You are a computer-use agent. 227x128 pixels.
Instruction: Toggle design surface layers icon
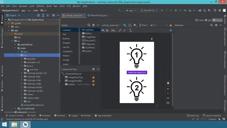coord(124,25)
